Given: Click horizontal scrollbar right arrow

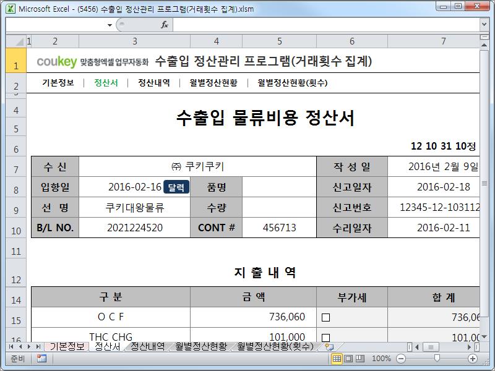Looking at the screenshot, I should pyautogui.click(x=470, y=347).
